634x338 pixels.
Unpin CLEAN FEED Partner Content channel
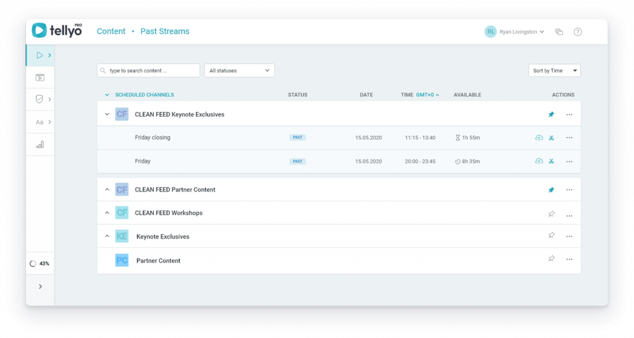pyautogui.click(x=551, y=190)
